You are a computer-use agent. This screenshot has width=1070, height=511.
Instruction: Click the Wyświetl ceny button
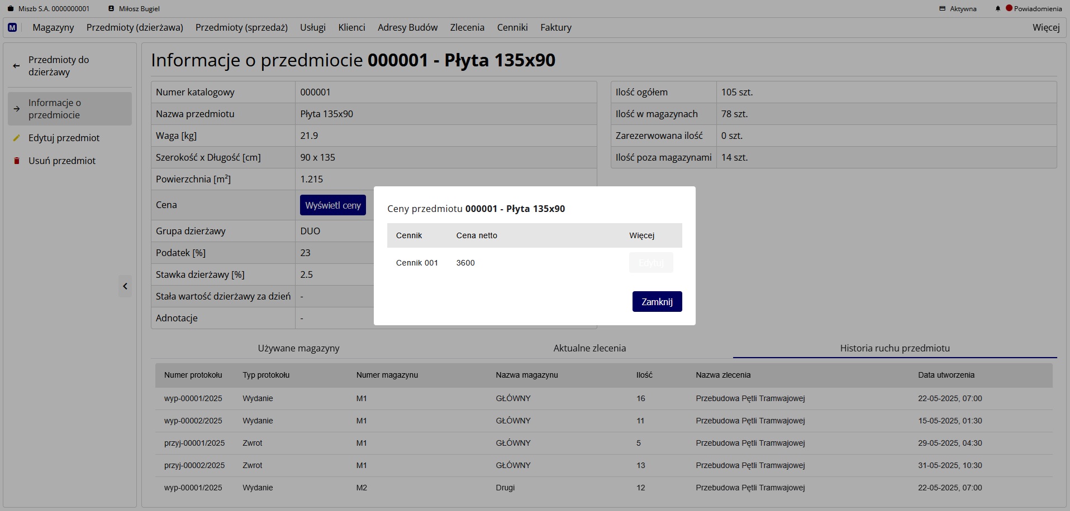pos(332,205)
